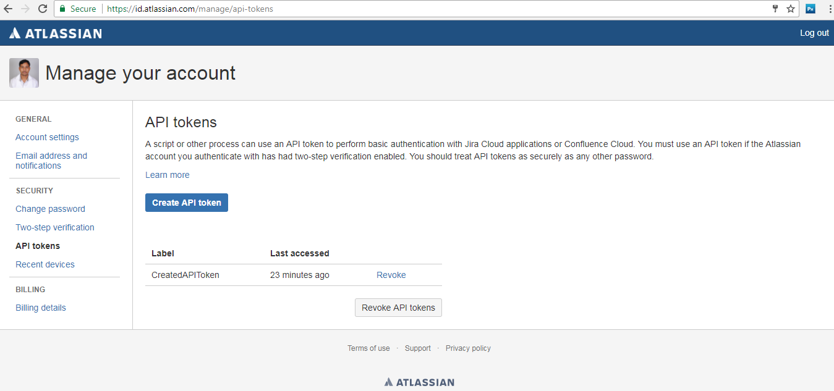Open Account settings in the sidebar
The width and height of the screenshot is (834, 391).
coord(47,137)
